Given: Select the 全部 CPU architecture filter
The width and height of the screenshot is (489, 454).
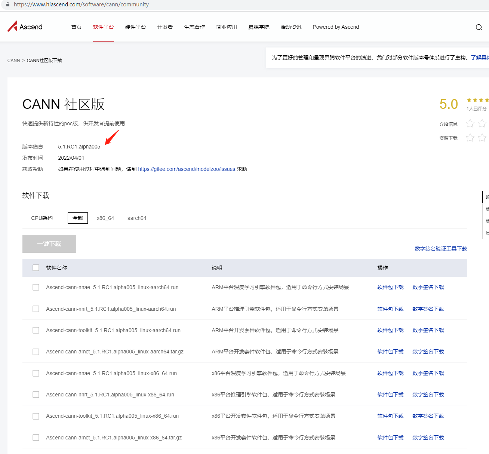Looking at the screenshot, I should coord(78,218).
